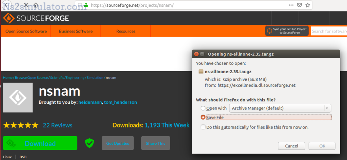
Task: Click the Cancel button in dialog
Action: coord(291,146)
